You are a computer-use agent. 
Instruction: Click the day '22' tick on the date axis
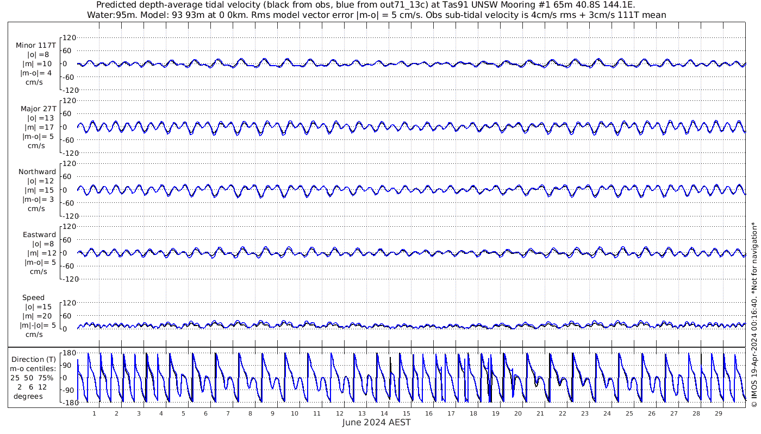562,413
